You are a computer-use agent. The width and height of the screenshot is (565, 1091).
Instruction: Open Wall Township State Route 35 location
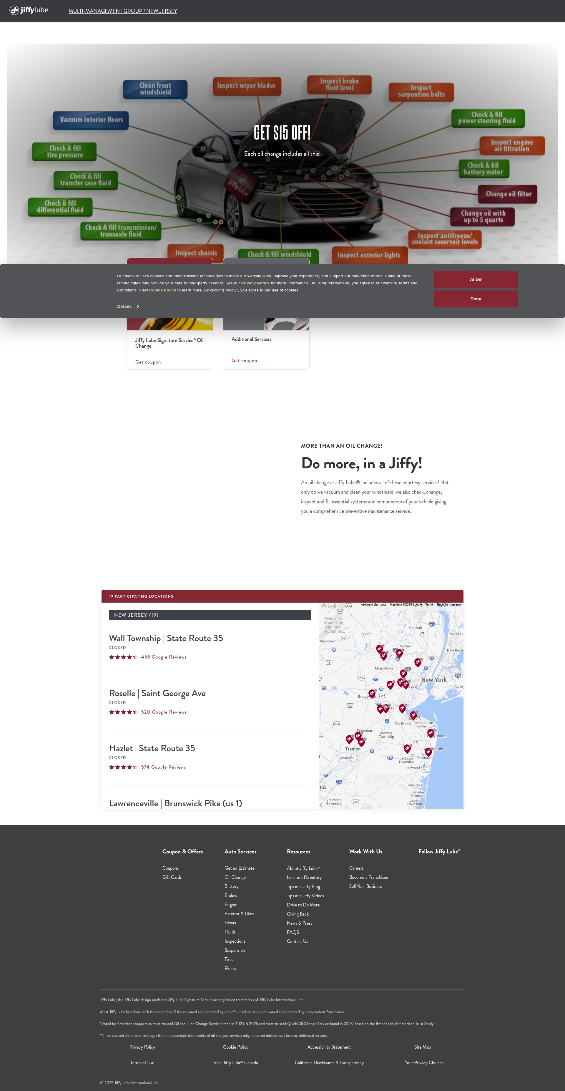click(x=166, y=638)
